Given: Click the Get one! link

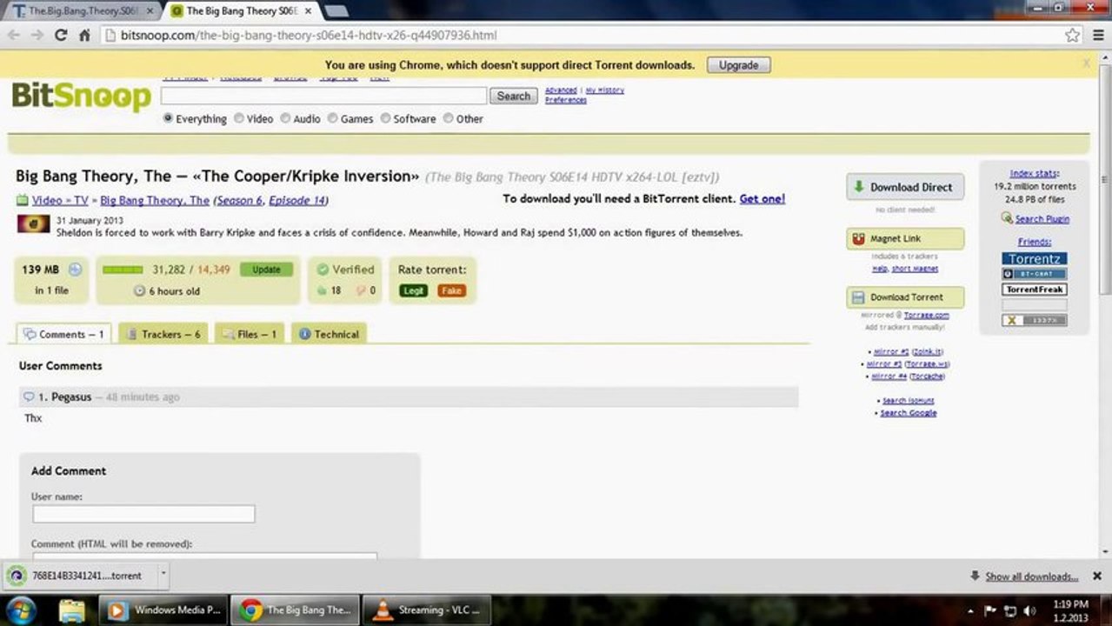Looking at the screenshot, I should pos(762,199).
